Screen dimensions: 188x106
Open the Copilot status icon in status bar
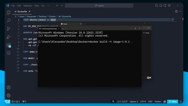tap(164, 102)
